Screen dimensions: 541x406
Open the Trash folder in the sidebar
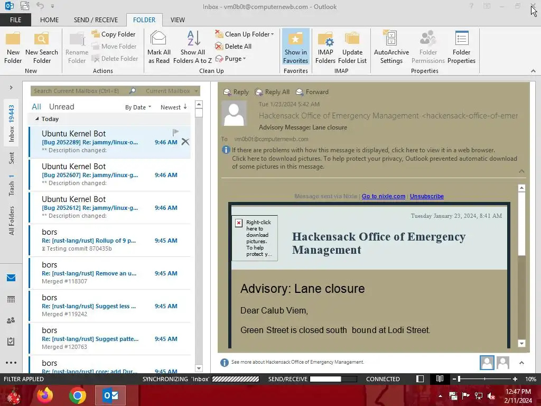tap(12, 186)
